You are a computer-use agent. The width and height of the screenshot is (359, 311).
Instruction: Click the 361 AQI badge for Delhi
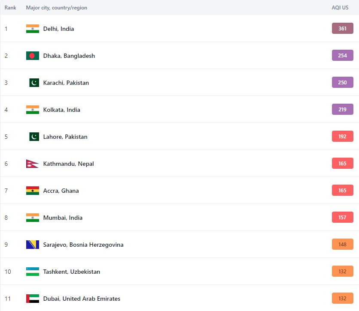pos(342,29)
